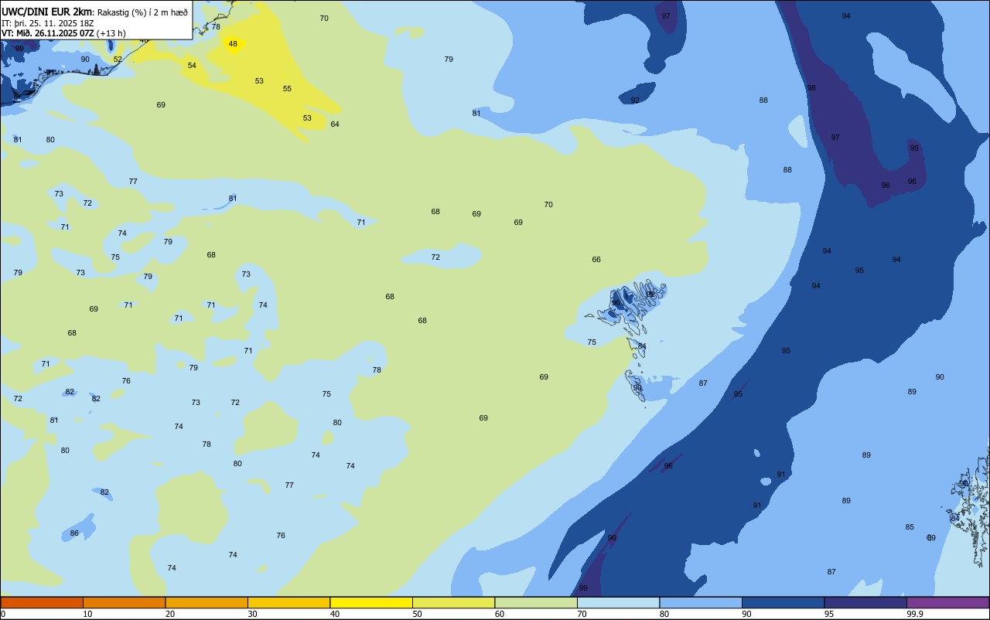Click the '(+13 h)' forecast offset text
The image size is (990, 620).
click(111, 33)
